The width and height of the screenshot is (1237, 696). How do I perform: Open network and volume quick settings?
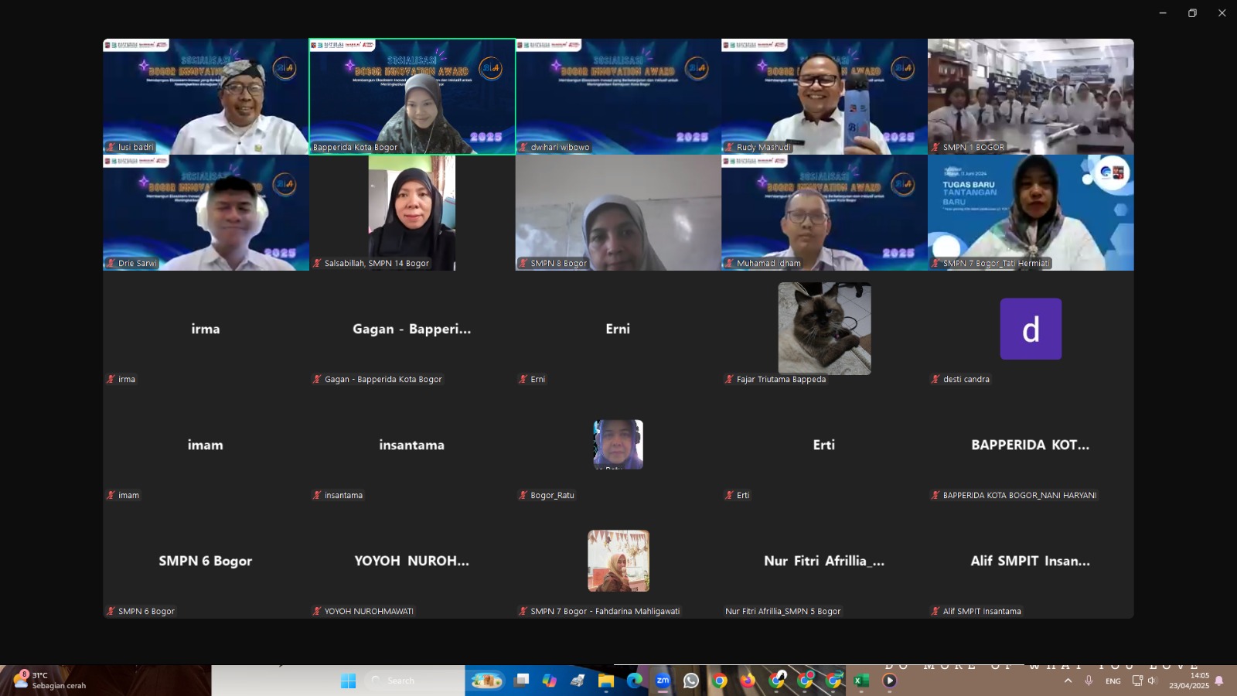pyautogui.click(x=1144, y=681)
